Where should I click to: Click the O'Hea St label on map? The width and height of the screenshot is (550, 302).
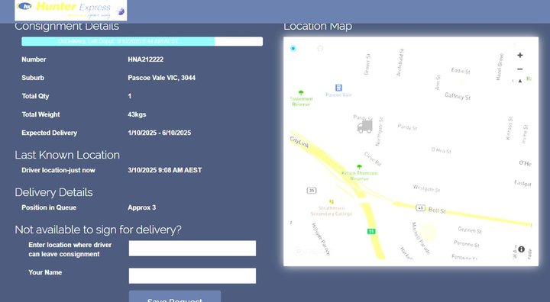[x=441, y=150]
